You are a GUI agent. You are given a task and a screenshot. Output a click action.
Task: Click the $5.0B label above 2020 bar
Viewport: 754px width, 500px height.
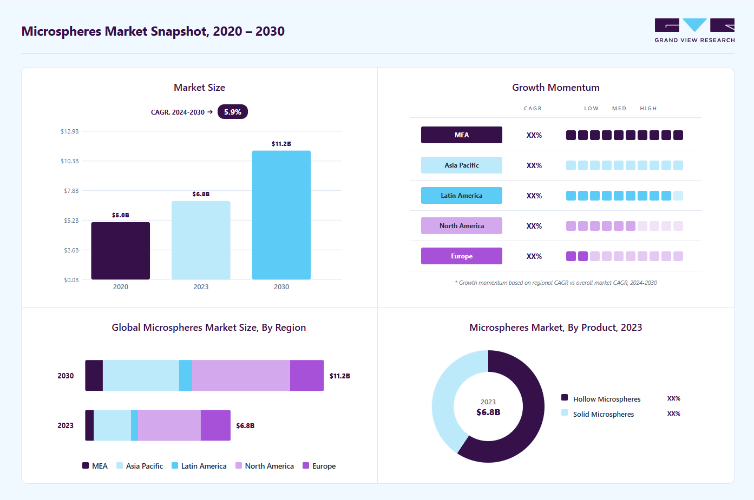pyautogui.click(x=121, y=215)
